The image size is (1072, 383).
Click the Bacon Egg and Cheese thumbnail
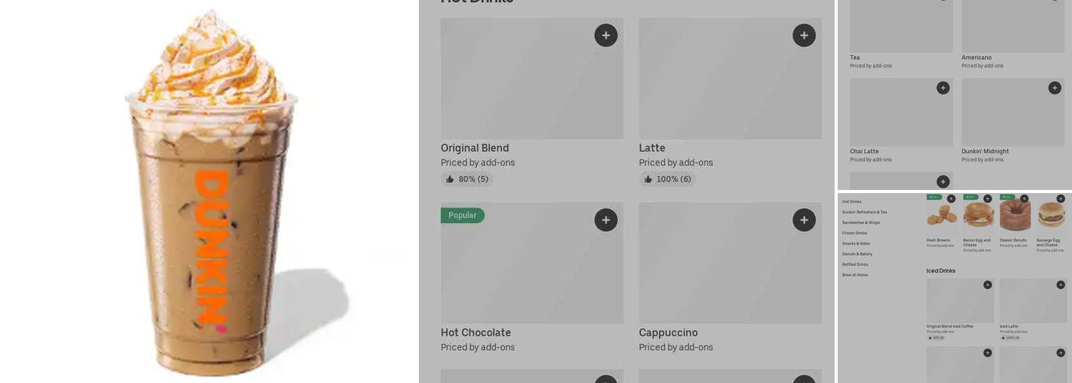point(978,216)
